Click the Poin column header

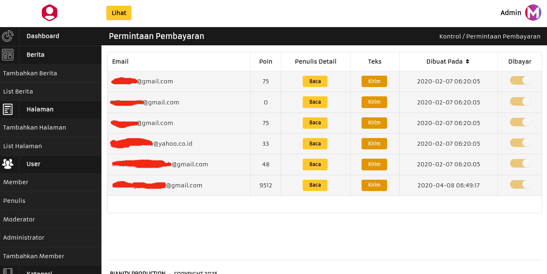[266, 62]
